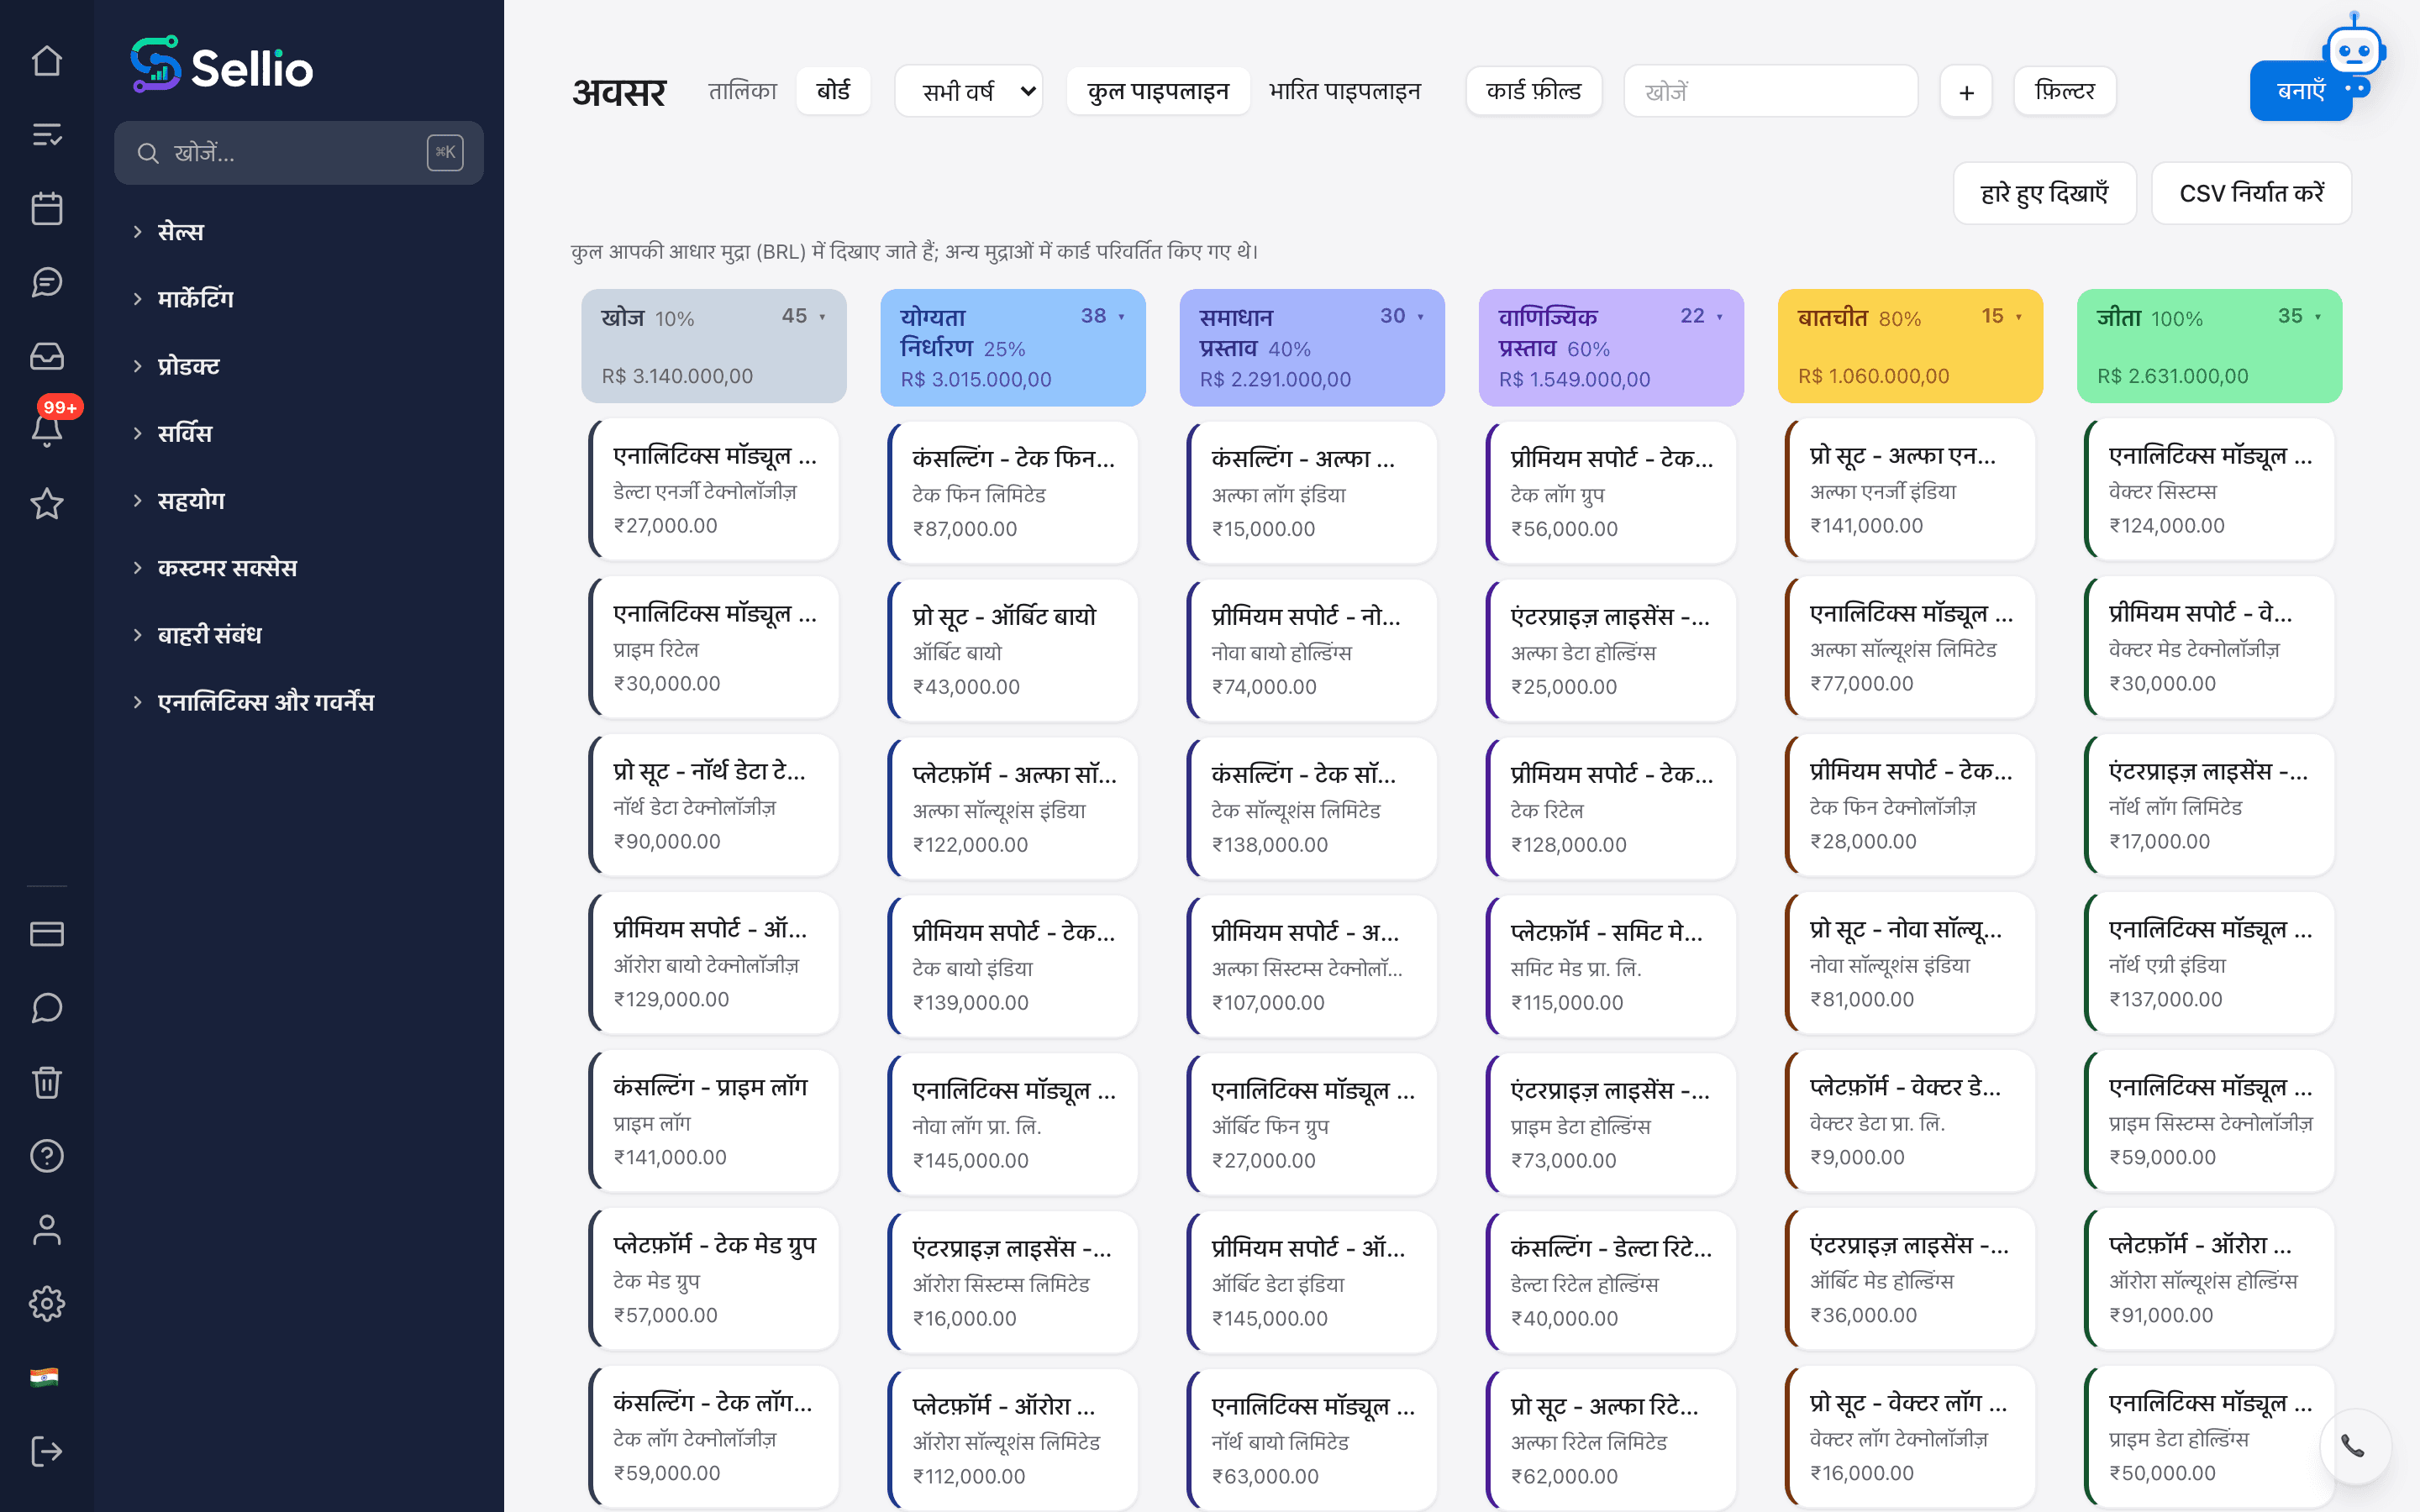This screenshot has height=1512, width=2420.
Task: Open the help question mark icon
Action: click(47, 1156)
